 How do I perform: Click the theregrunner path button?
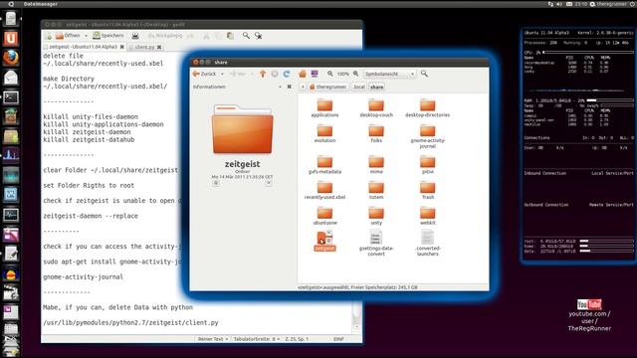coord(327,87)
